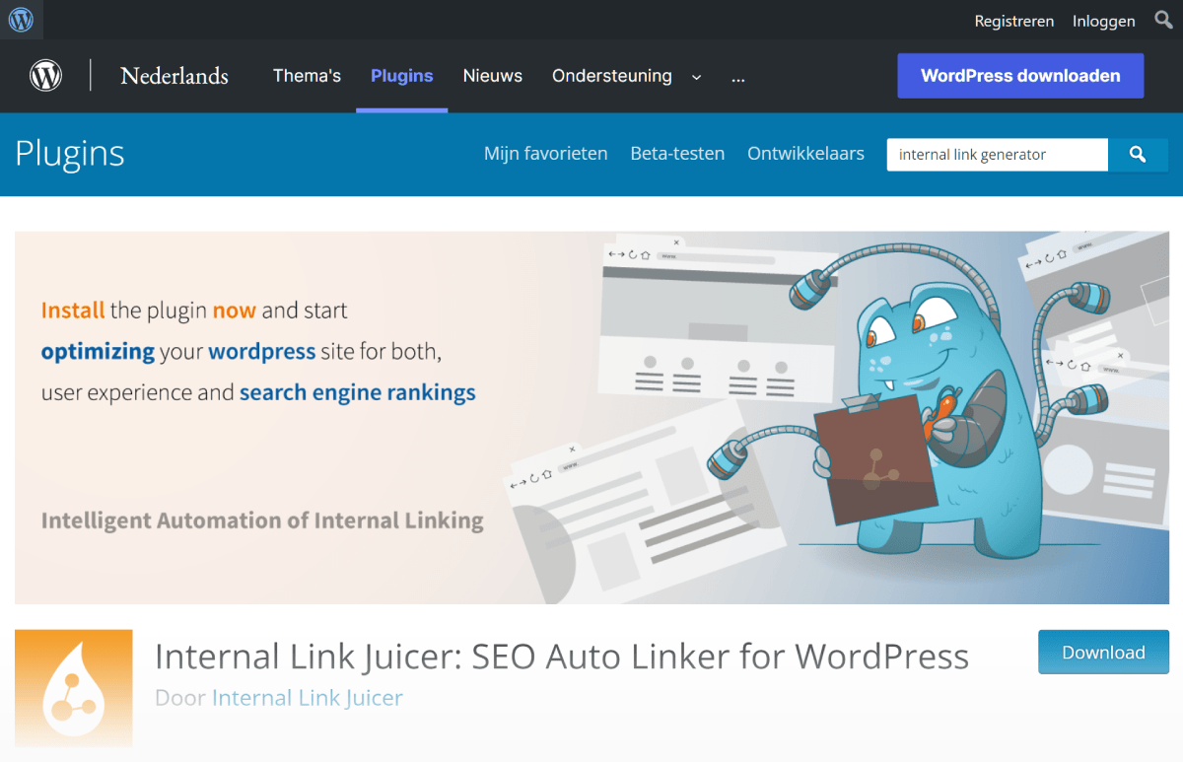Click the WordPress downloaden button
Screen dimensions: 1183x762
pos(1020,76)
